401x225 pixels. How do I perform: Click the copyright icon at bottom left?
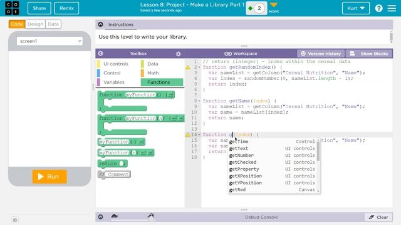tap(15, 220)
